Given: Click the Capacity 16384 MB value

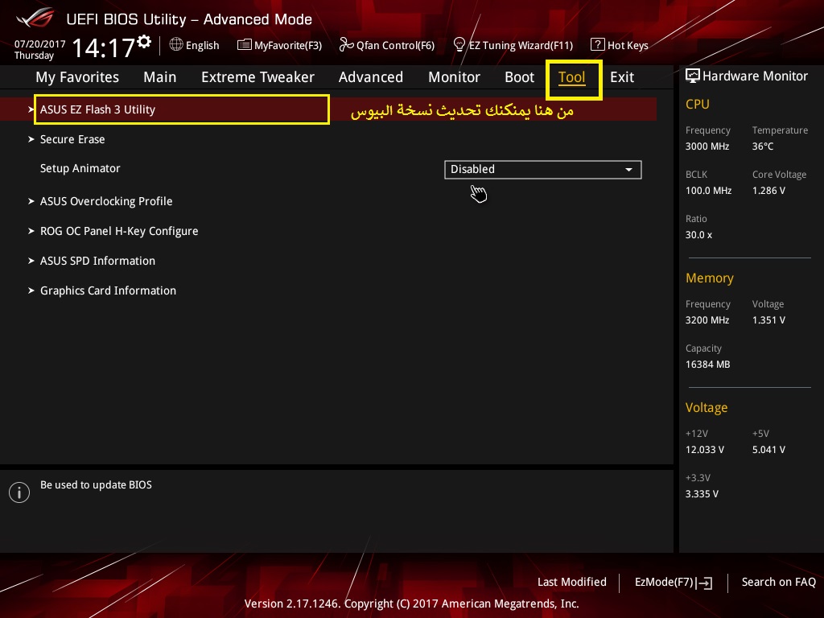Looking at the screenshot, I should pos(708,365).
